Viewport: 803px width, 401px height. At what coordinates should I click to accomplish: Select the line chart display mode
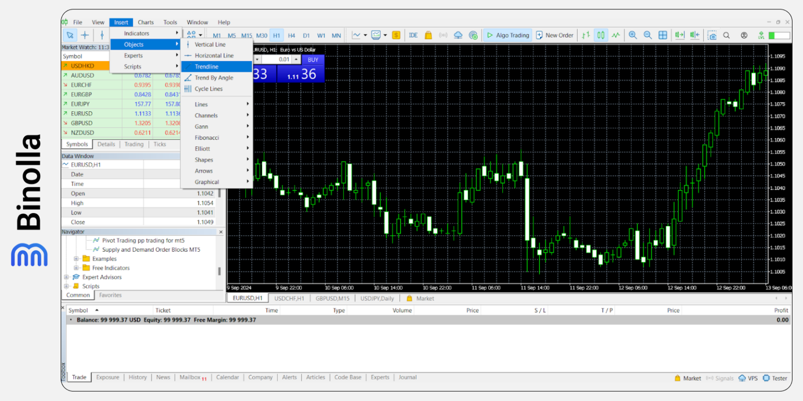[616, 34]
